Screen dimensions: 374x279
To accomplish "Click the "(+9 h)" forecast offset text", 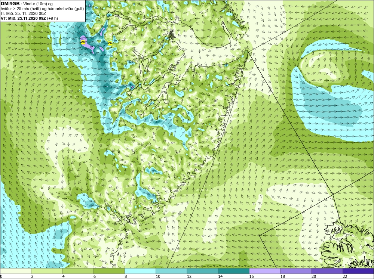I will coord(52,18).
